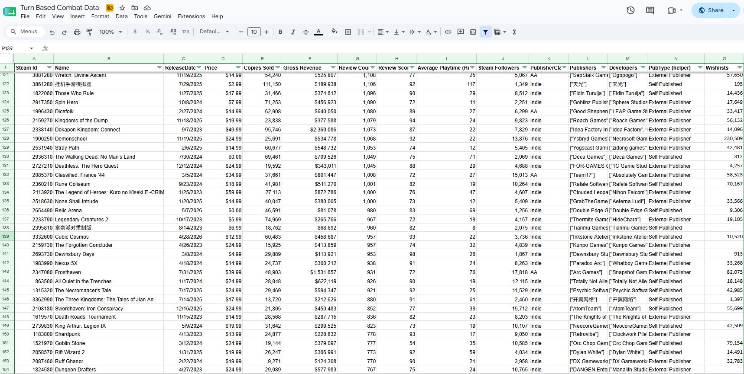Viewport: 744px width, 374px height.
Task: Open the Format menu
Action: tap(100, 16)
